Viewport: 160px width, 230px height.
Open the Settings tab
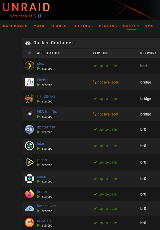[82, 26]
